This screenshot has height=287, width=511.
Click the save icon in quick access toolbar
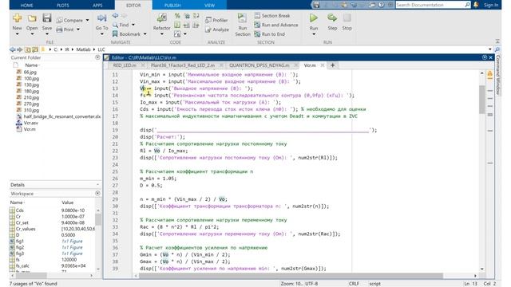click(316, 5)
